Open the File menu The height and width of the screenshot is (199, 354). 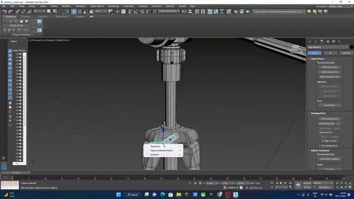(x=4, y=6)
